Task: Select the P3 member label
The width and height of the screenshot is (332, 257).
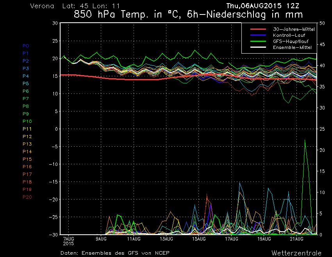Action: pos(26,68)
